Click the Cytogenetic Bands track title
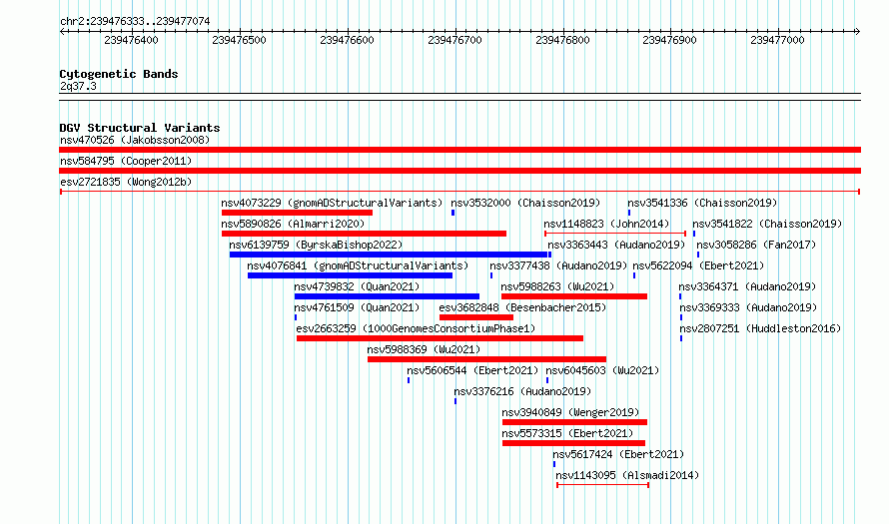 point(119,74)
